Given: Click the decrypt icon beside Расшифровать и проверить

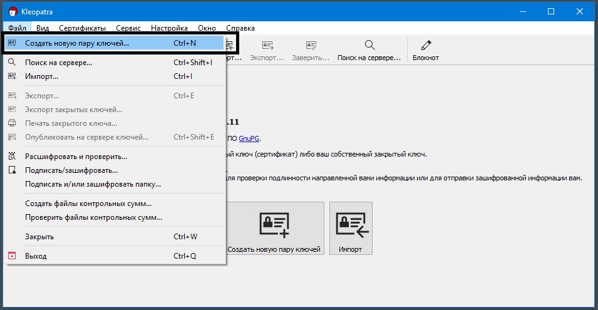Looking at the screenshot, I should click(12, 156).
